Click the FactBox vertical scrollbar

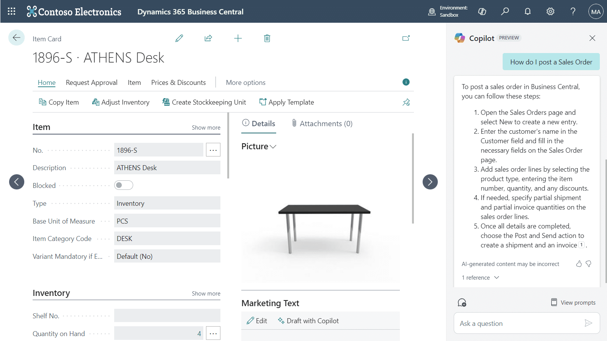pyautogui.click(x=413, y=178)
